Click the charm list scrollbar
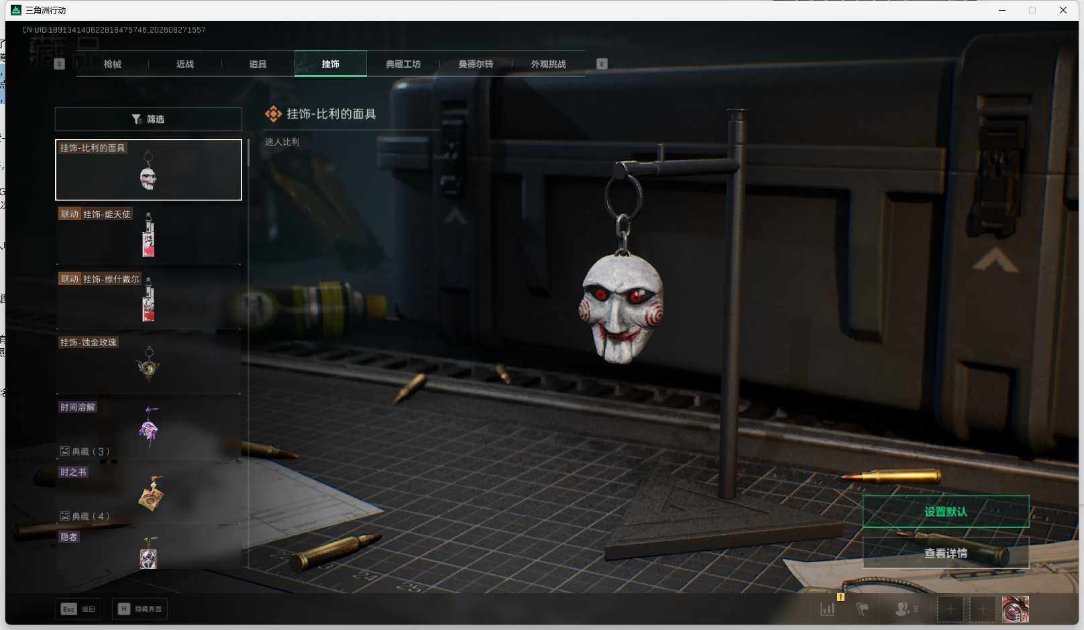 tap(248, 153)
